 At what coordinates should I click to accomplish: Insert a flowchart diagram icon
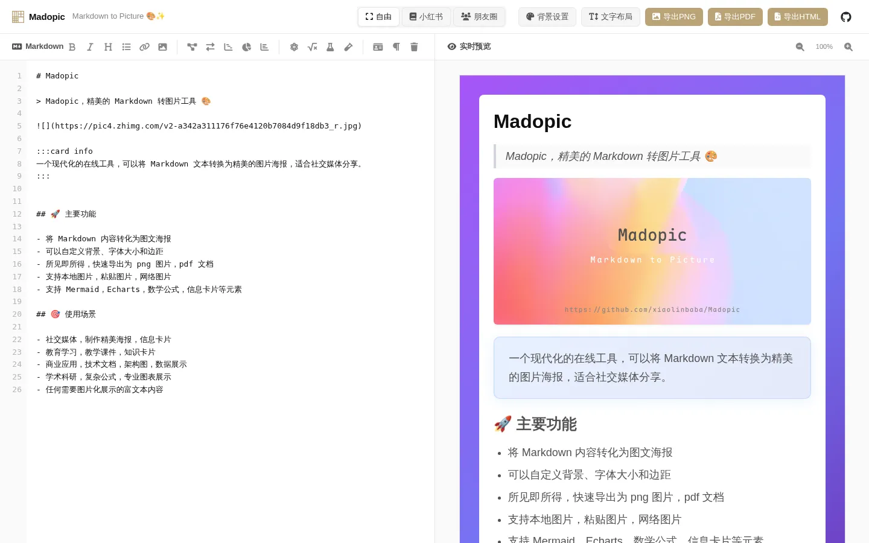coord(192,47)
